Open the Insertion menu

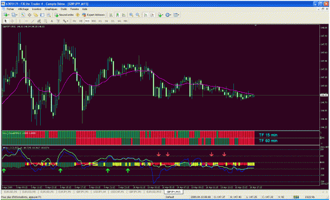pyautogui.click(x=36, y=9)
